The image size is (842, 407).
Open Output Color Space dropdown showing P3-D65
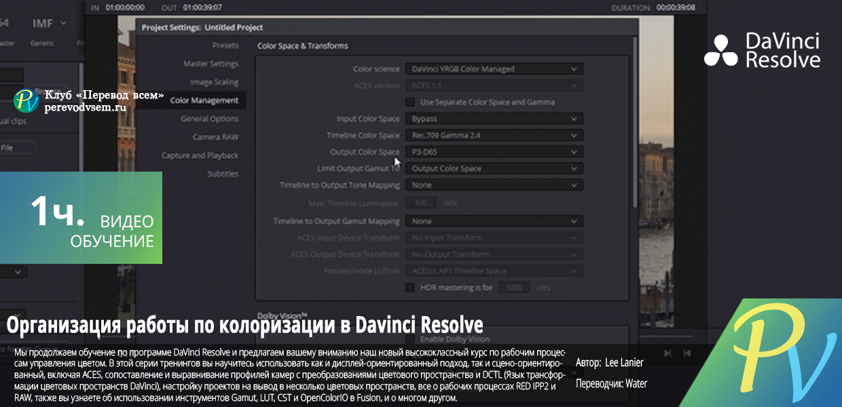(494, 152)
